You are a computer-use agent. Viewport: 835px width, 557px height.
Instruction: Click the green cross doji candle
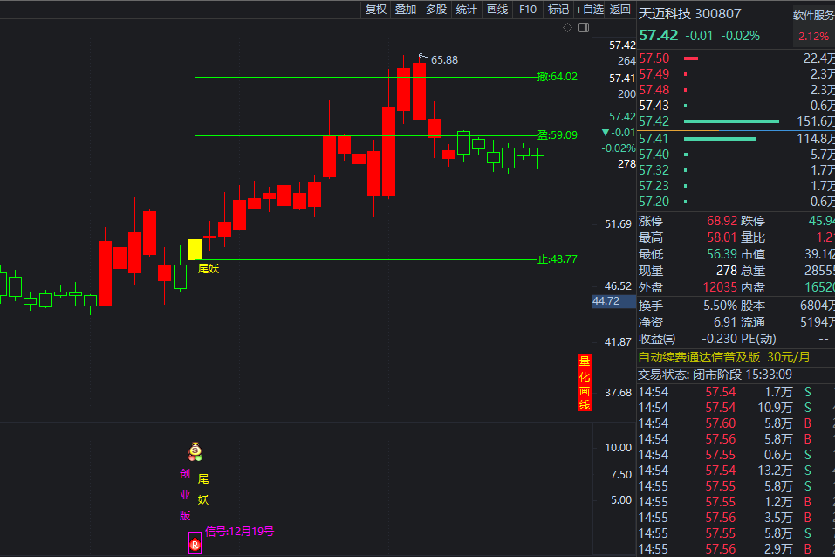point(538,157)
